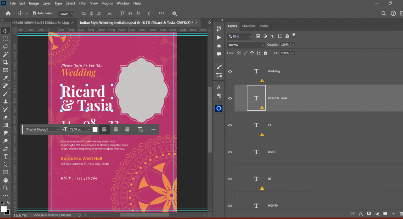
Task: Open the Opacity percentage dropdown
Action: [x=293, y=45]
